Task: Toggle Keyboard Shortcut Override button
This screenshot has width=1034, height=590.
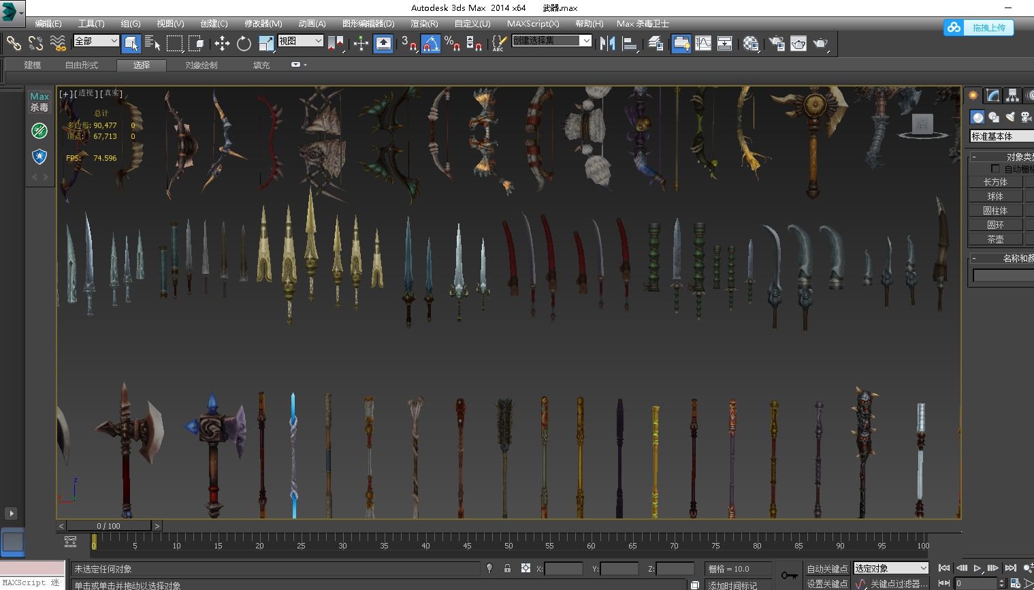Action: point(383,44)
